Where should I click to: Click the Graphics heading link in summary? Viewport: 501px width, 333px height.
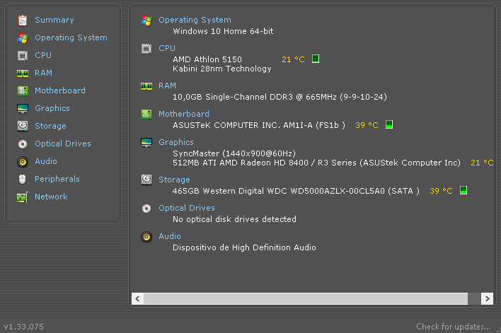(x=176, y=142)
